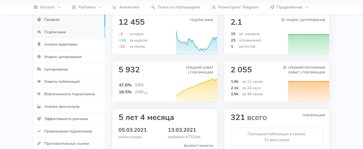
Task: Click the Аналитика line-graph icon
Action: click(x=115, y=7)
